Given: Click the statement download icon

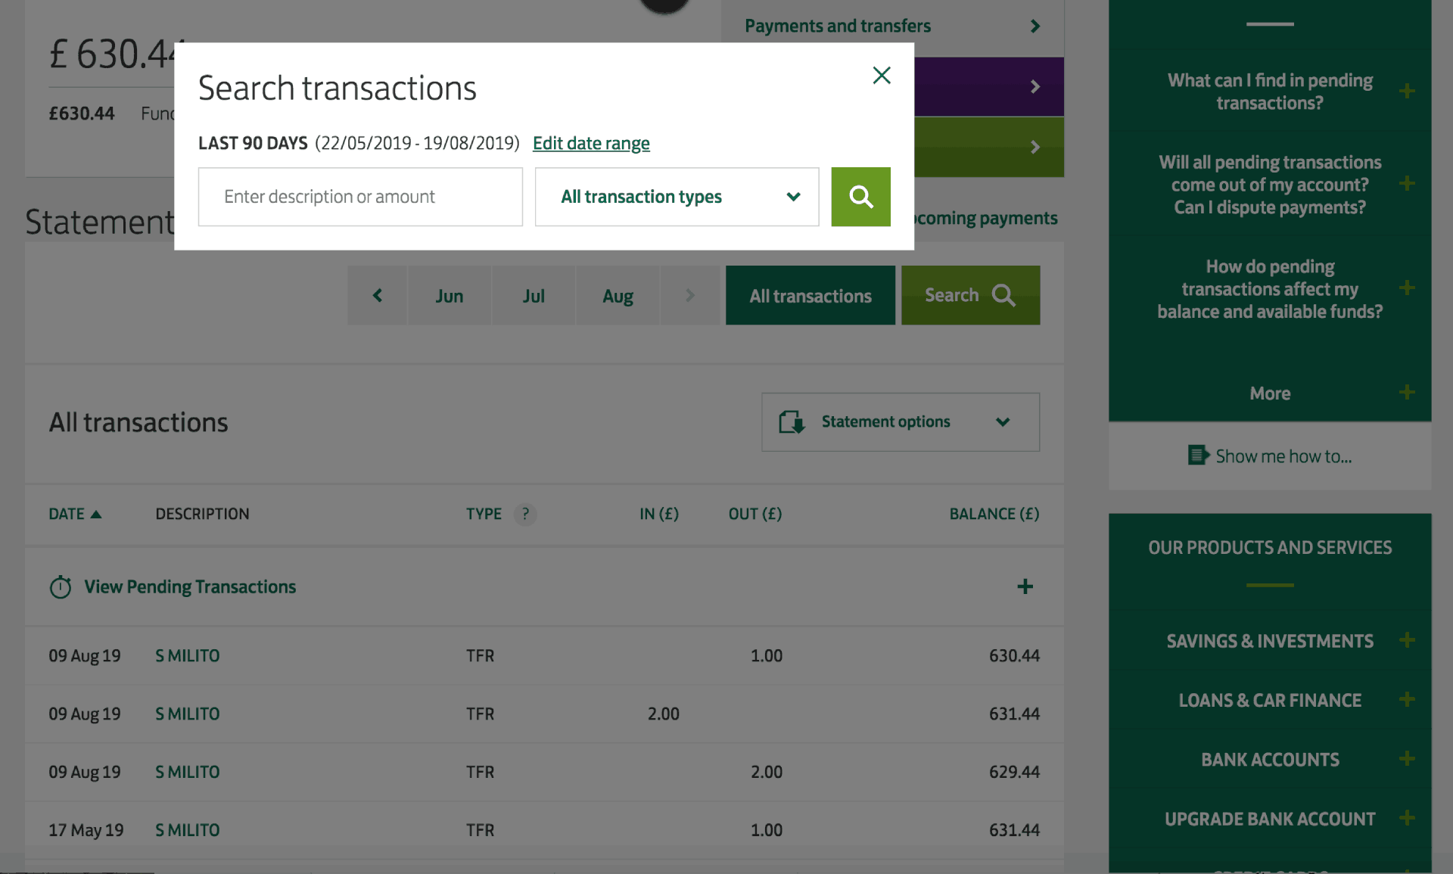Looking at the screenshot, I should [792, 421].
